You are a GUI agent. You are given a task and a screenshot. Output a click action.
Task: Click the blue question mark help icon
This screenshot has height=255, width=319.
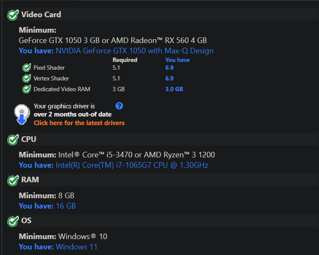click(x=119, y=106)
